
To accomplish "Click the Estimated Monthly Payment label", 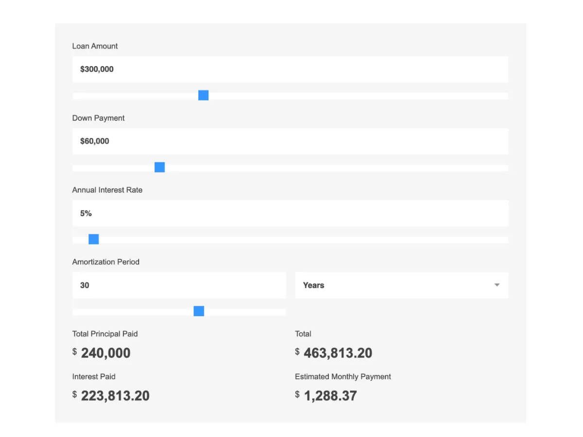I will pyautogui.click(x=343, y=376).
